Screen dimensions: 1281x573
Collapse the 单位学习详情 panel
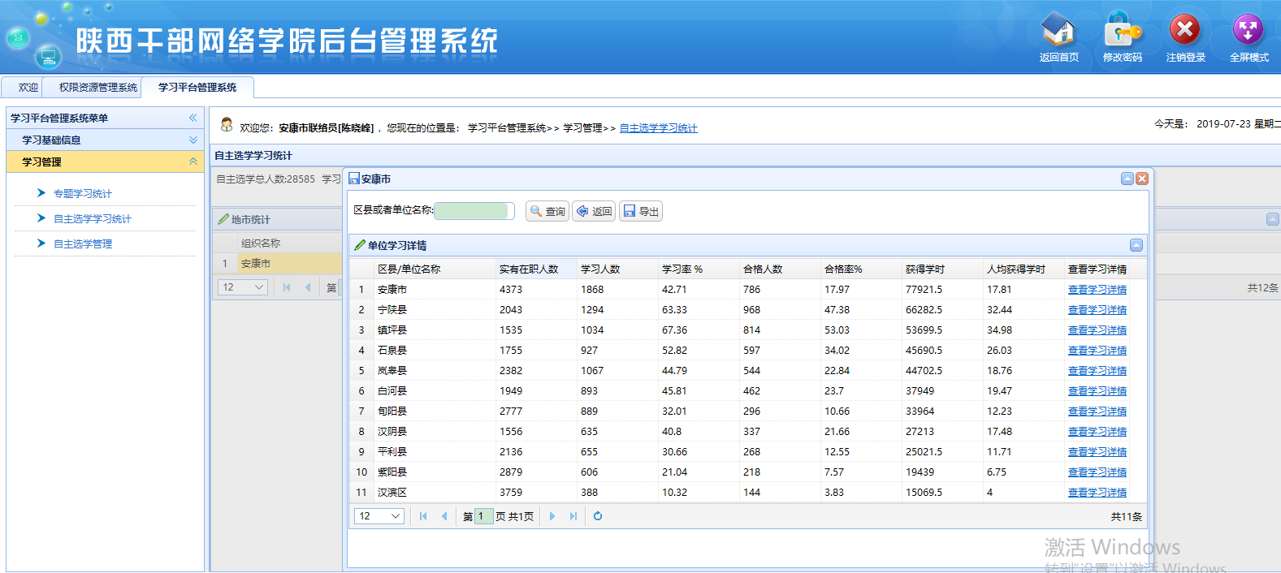[x=1136, y=245]
